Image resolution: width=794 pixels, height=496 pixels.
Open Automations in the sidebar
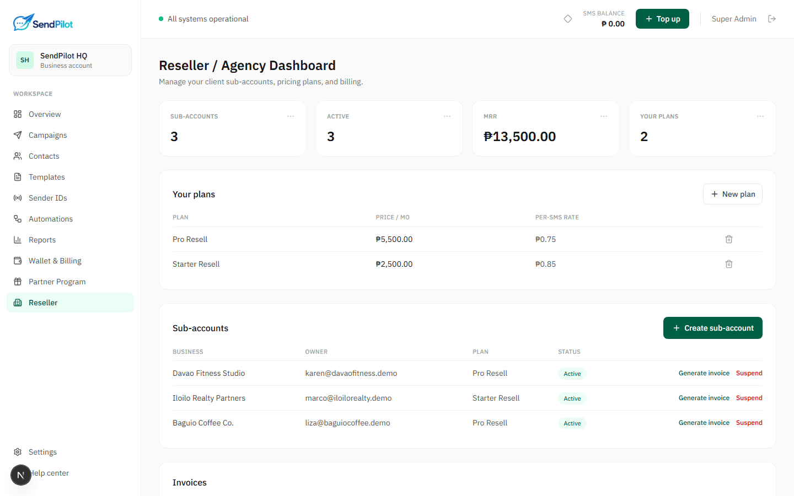pyautogui.click(x=70, y=219)
